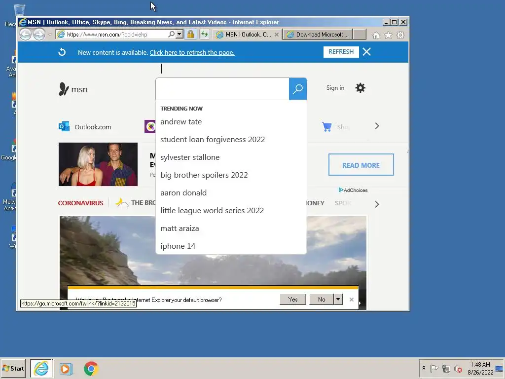Close the MSN | Outlook tab
The image size is (505, 379).
[276, 35]
